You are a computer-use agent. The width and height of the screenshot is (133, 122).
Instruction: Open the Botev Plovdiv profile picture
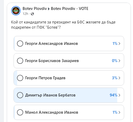[16, 11]
